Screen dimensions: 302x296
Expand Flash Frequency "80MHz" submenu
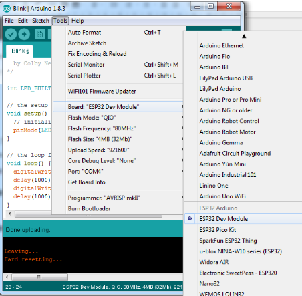(x=118, y=128)
